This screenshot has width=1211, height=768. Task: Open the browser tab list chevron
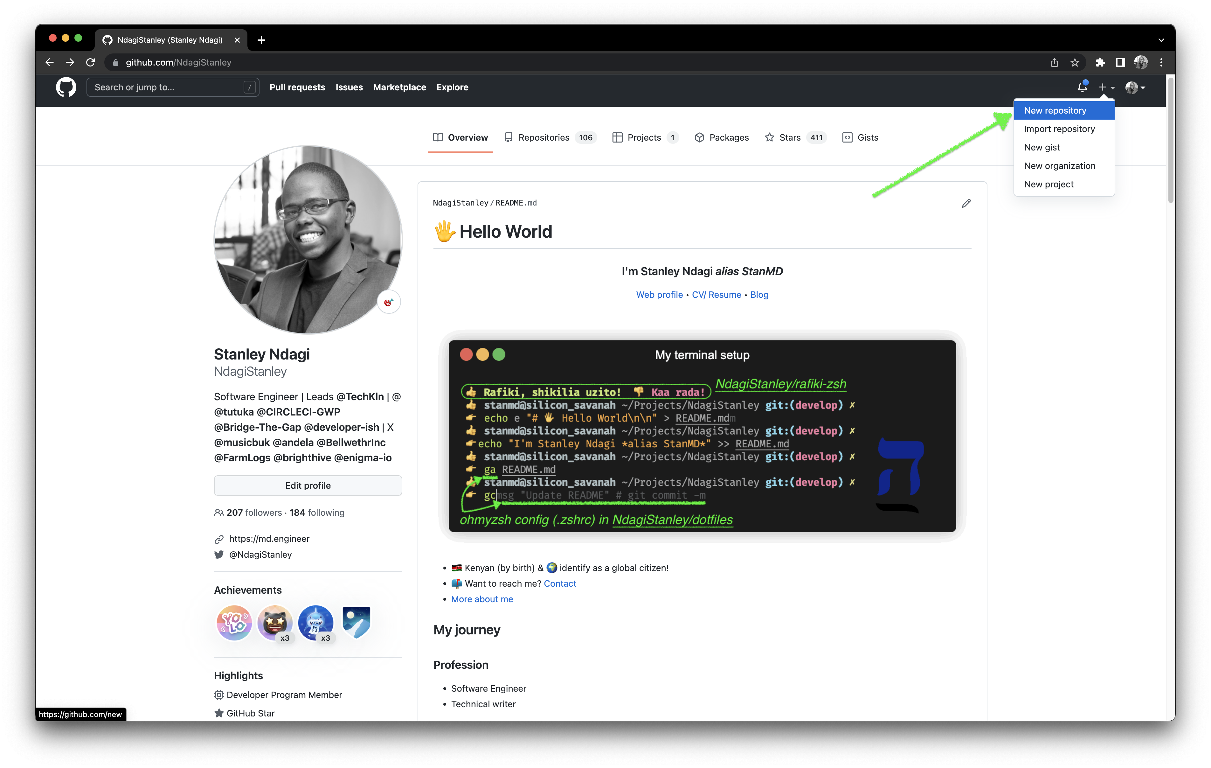[x=1161, y=40]
